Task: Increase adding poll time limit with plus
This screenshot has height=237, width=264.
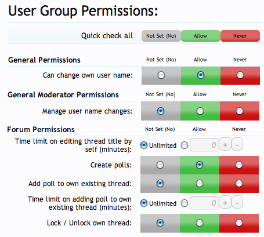Action: pos(225,202)
